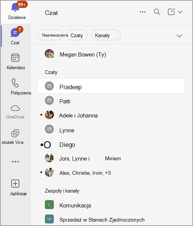Screen dimensions: 193x226
Task: Collapse the Zespoły i kanały section
Action: click(x=62, y=191)
